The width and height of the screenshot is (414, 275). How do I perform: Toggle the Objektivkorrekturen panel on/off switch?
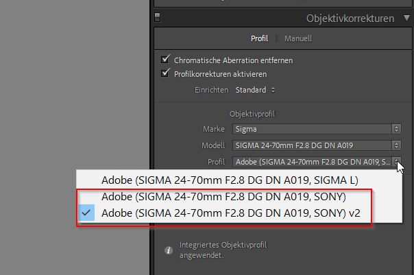tap(157, 18)
